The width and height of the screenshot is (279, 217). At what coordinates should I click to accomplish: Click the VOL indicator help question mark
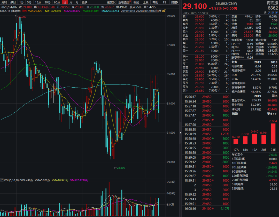click(2, 180)
